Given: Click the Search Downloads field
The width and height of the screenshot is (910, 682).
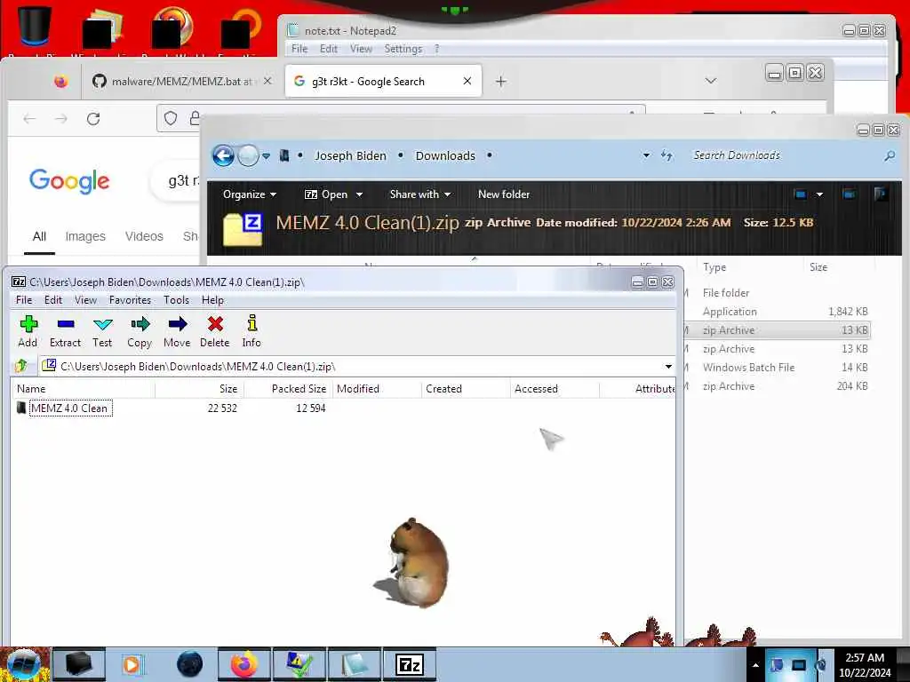Looking at the screenshot, I should point(784,155).
